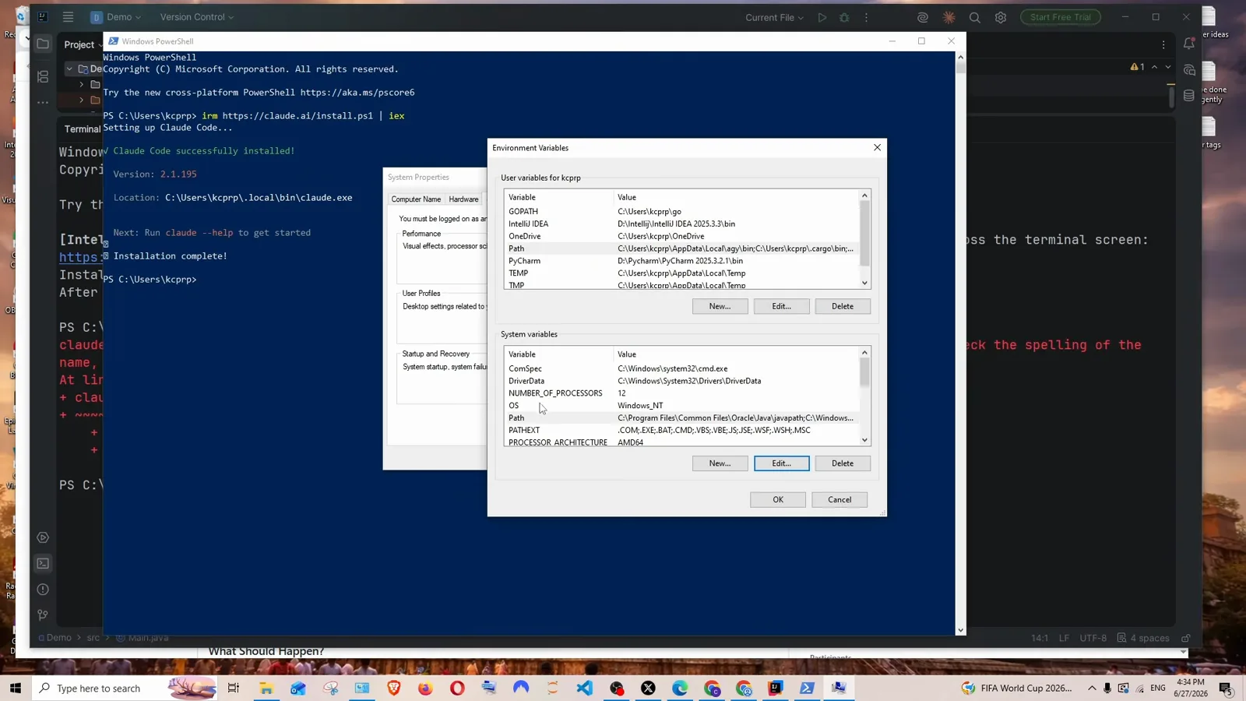
Task: Click the read-only lock icon in status bar
Action: coord(1186,638)
